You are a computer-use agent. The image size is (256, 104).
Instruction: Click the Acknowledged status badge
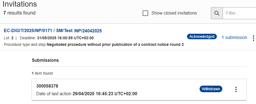click(202, 36)
